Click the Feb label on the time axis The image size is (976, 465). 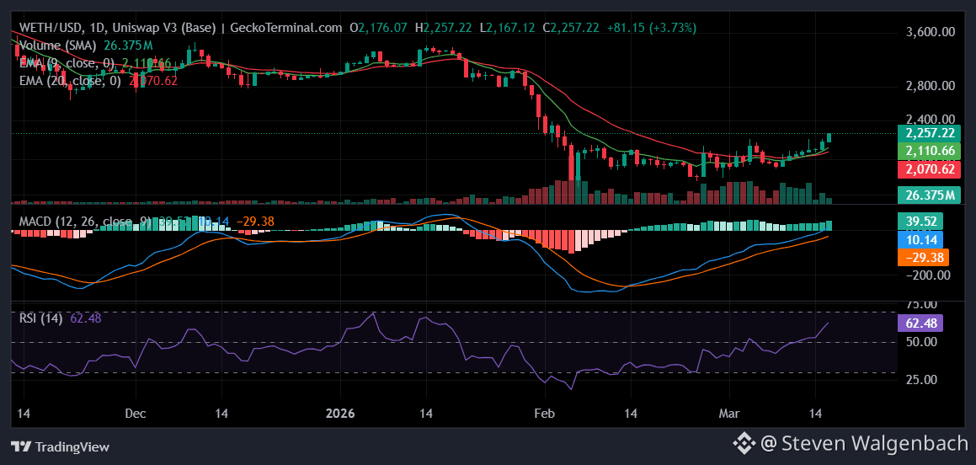(546, 414)
